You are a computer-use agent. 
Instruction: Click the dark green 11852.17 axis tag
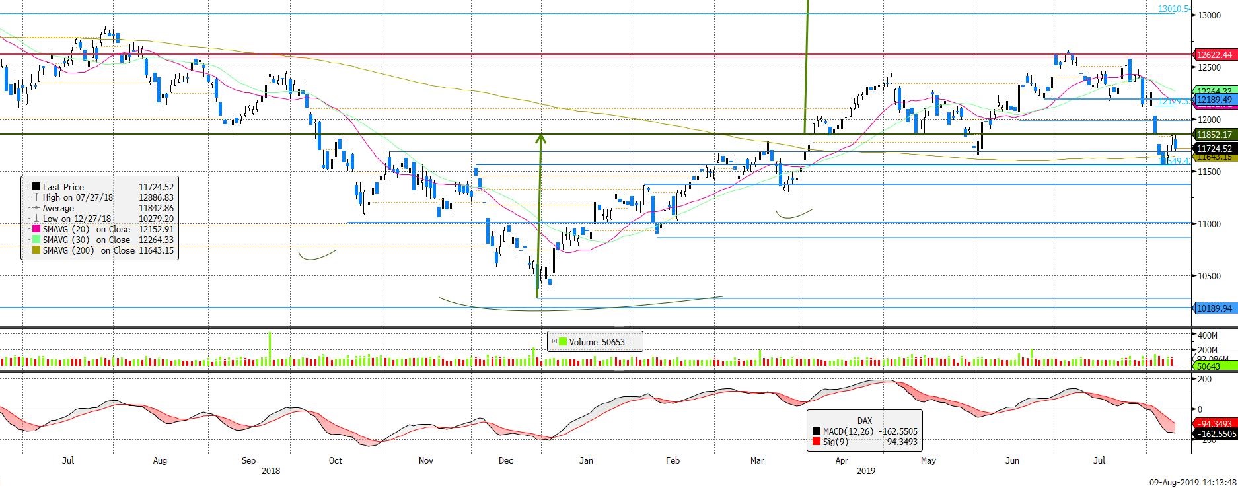click(1214, 135)
